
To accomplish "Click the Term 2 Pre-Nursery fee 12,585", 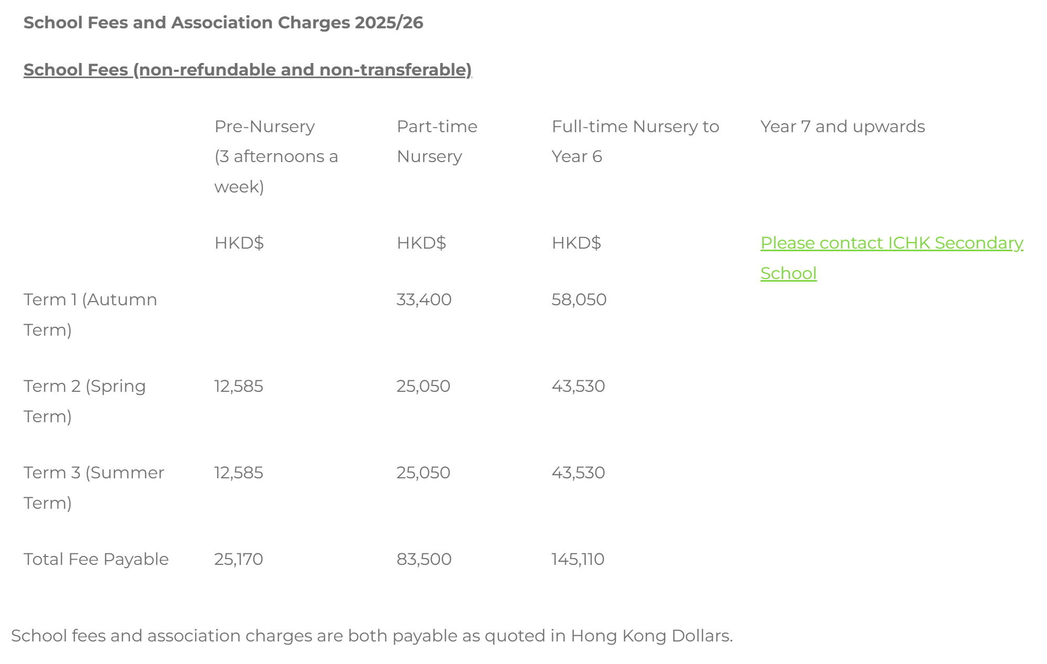I will (239, 386).
